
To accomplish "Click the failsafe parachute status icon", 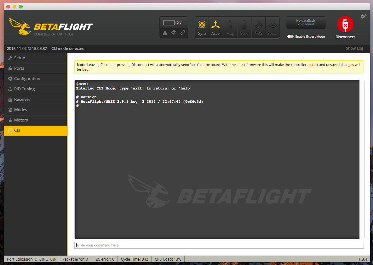I will pos(174,33).
